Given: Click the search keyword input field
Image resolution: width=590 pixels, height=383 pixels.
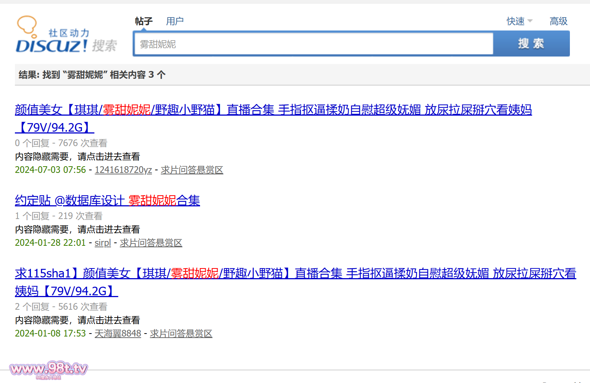Looking at the screenshot, I should [313, 44].
